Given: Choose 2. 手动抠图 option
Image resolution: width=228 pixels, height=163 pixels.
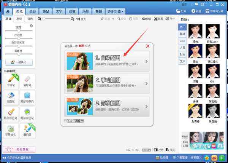Looking at the screenshot, I should (x=107, y=83).
